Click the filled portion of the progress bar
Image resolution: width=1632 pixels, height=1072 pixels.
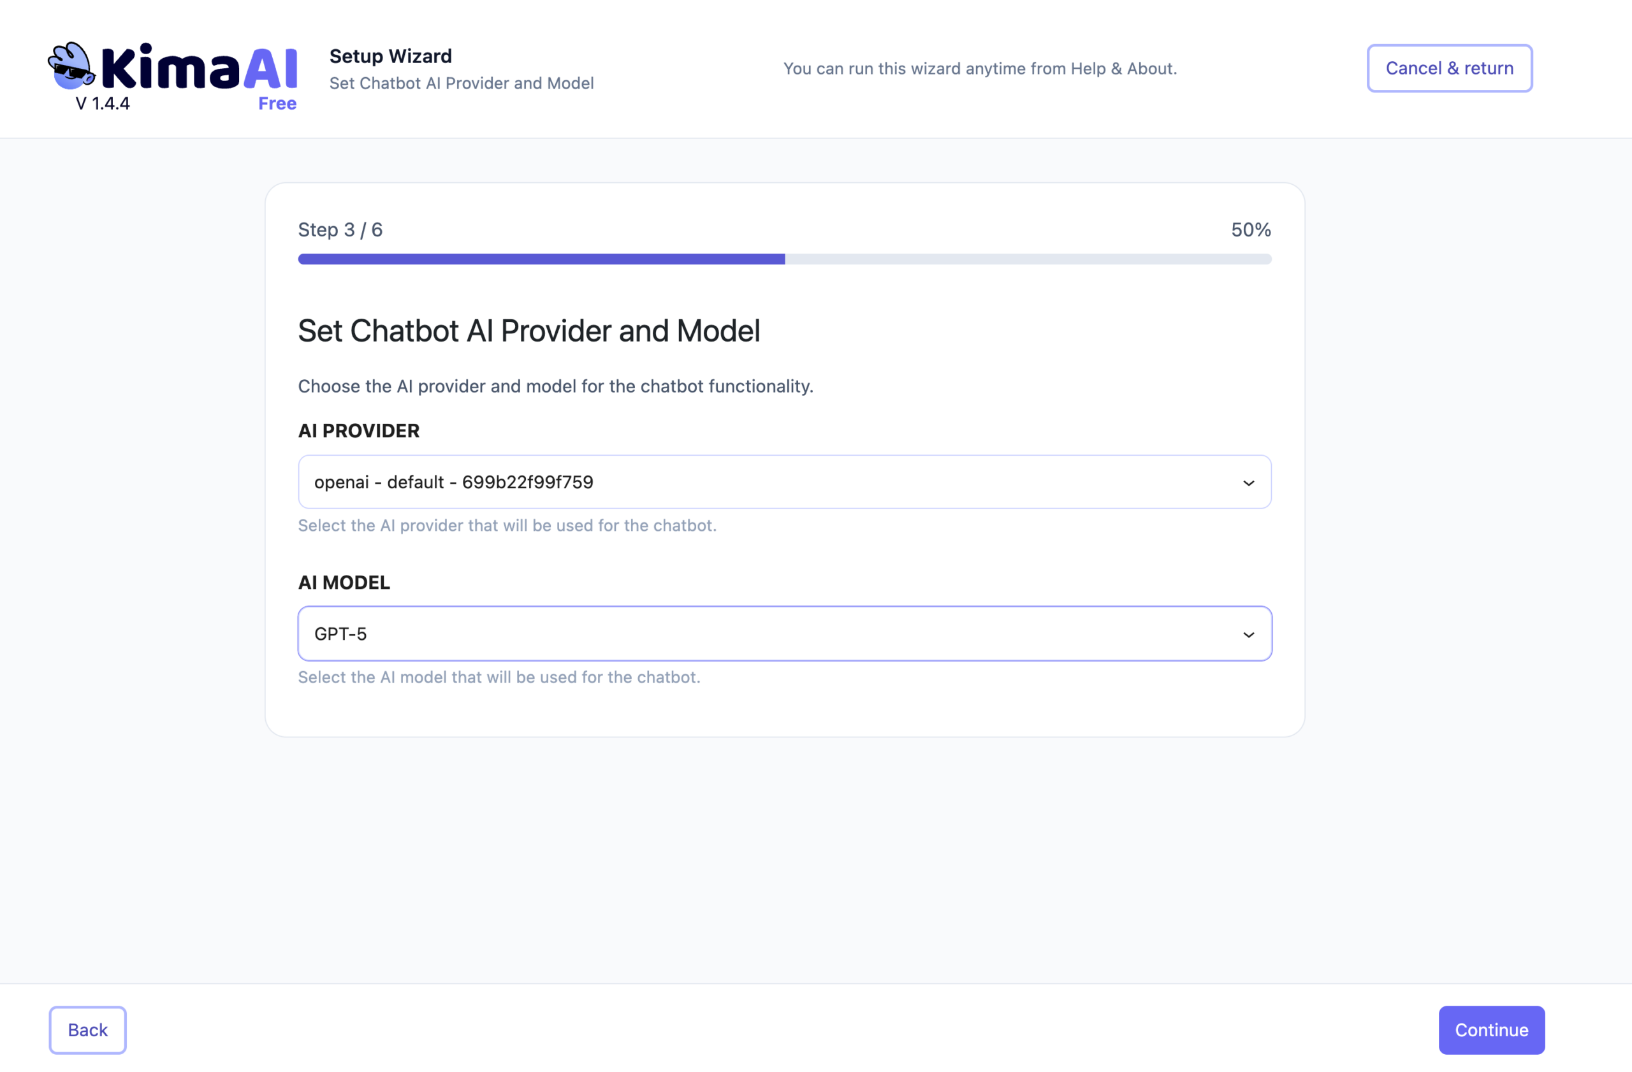tap(541, 259)
